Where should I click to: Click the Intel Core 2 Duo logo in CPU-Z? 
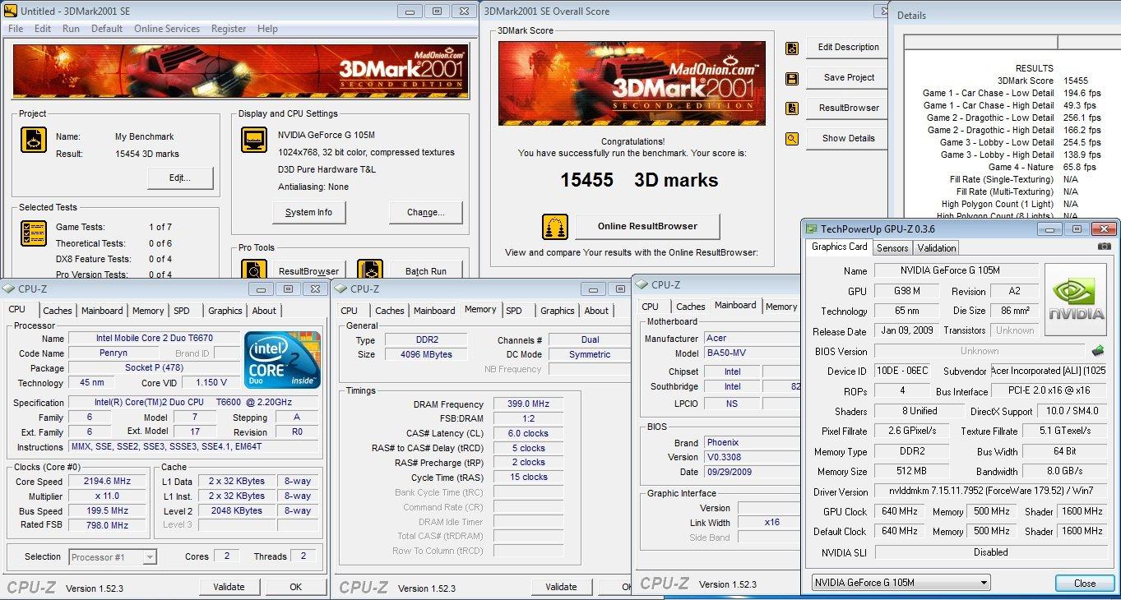click(283, 360)
